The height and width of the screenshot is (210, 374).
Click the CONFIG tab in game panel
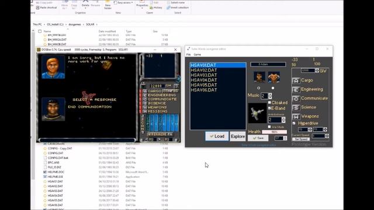coord(170,91)
